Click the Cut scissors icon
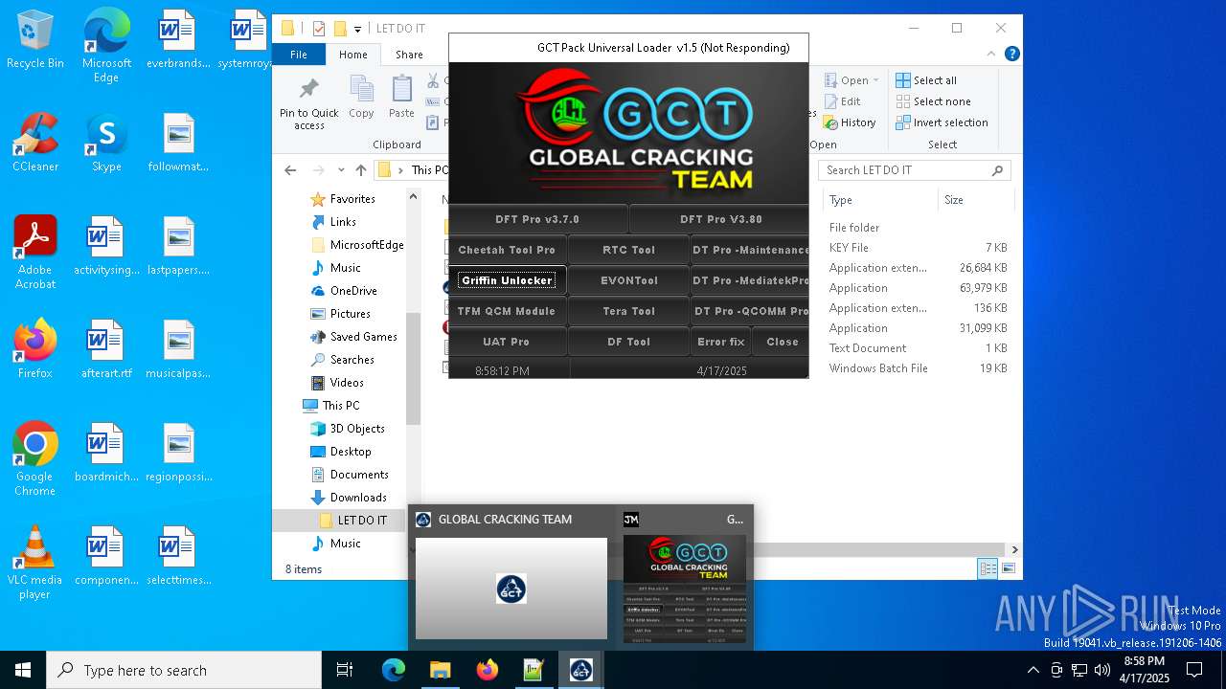 click(433, 80)
